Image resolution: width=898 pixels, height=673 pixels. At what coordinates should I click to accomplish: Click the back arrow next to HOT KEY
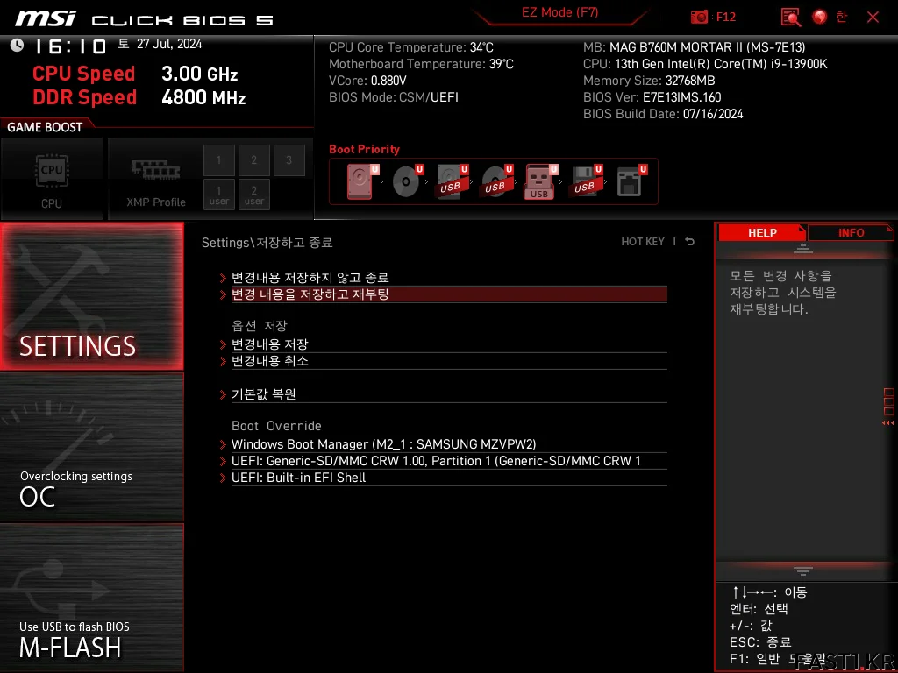point(690,242)
